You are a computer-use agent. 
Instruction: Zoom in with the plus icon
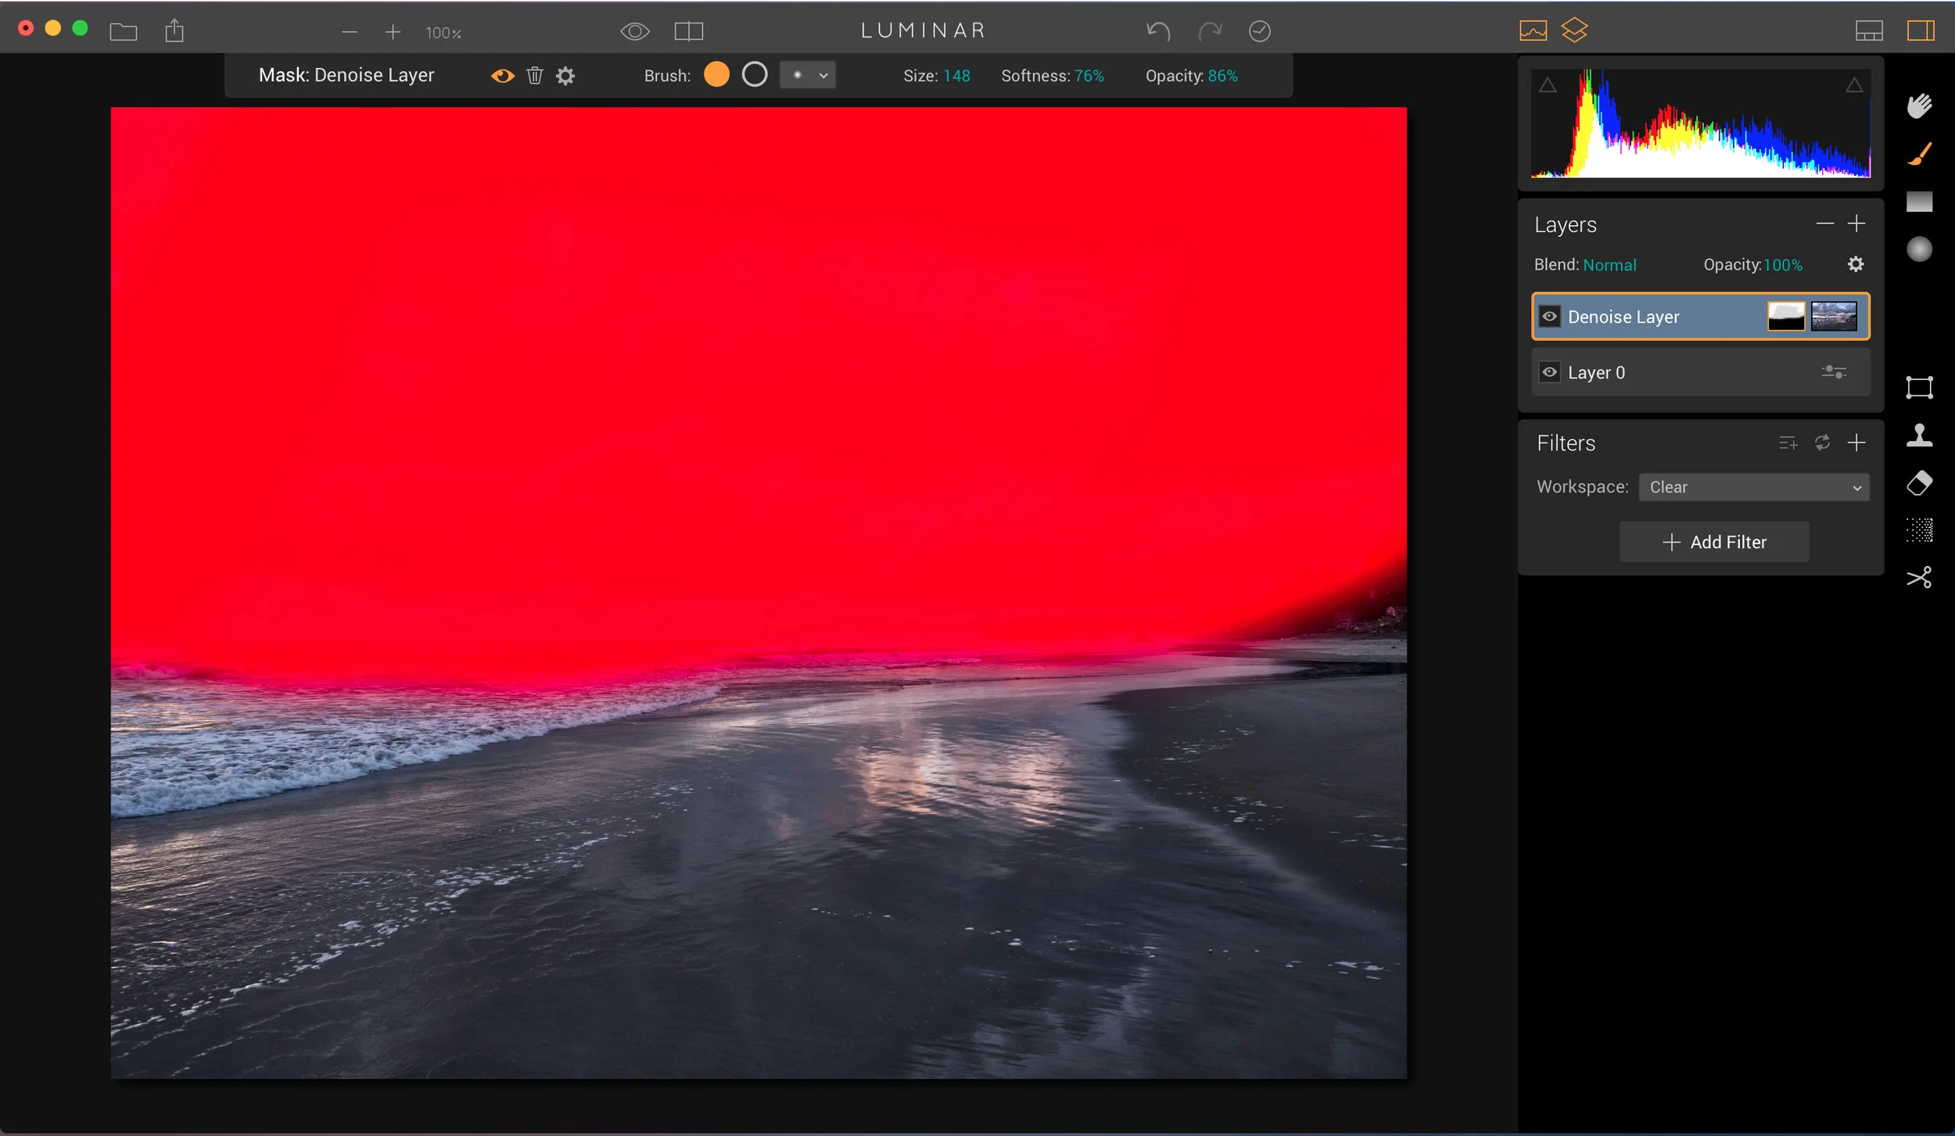click(393, 32)
